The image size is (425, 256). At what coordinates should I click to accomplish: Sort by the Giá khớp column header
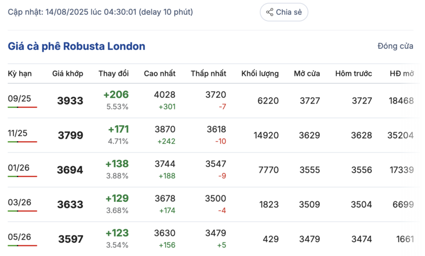(x=67, y=73)
